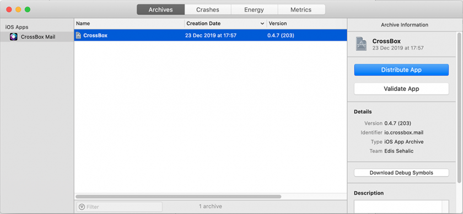Click the iOS Apps sidebar heading

pos(17,27)
